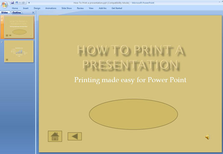223x154 pixels.
Task: Click subtitle 'Printing made easy for Power Point'
Action: coord(130,80)
